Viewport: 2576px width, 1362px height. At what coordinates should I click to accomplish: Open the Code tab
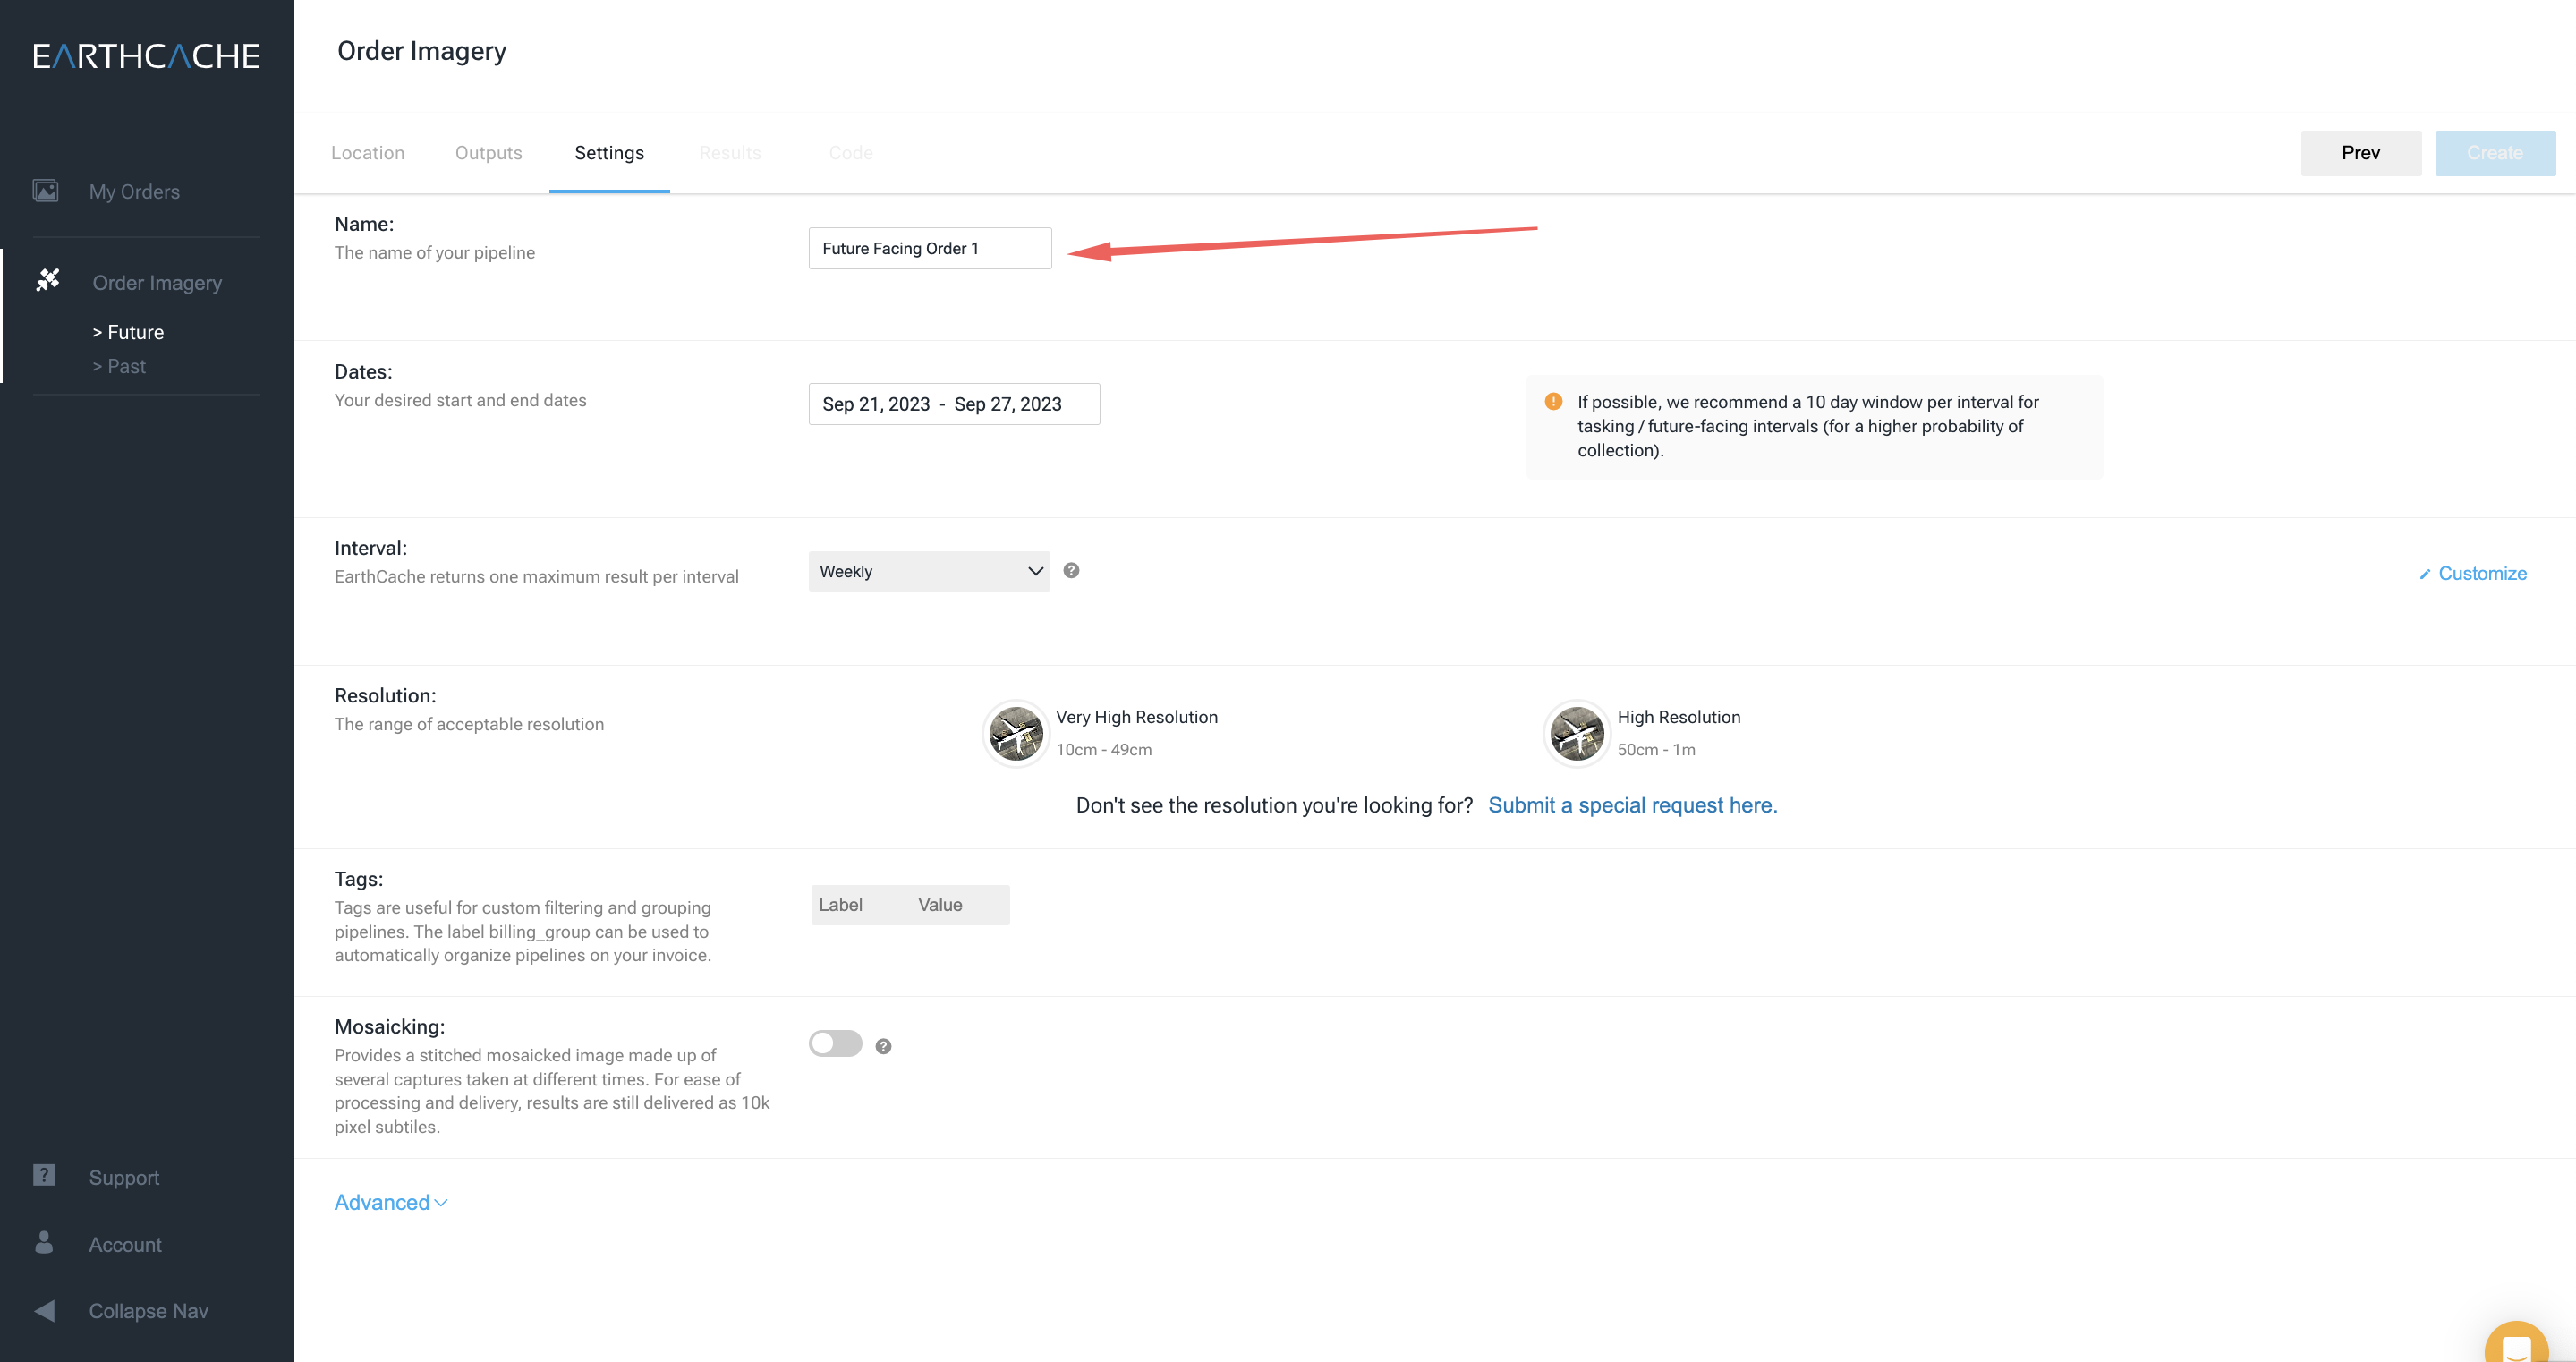851,153
